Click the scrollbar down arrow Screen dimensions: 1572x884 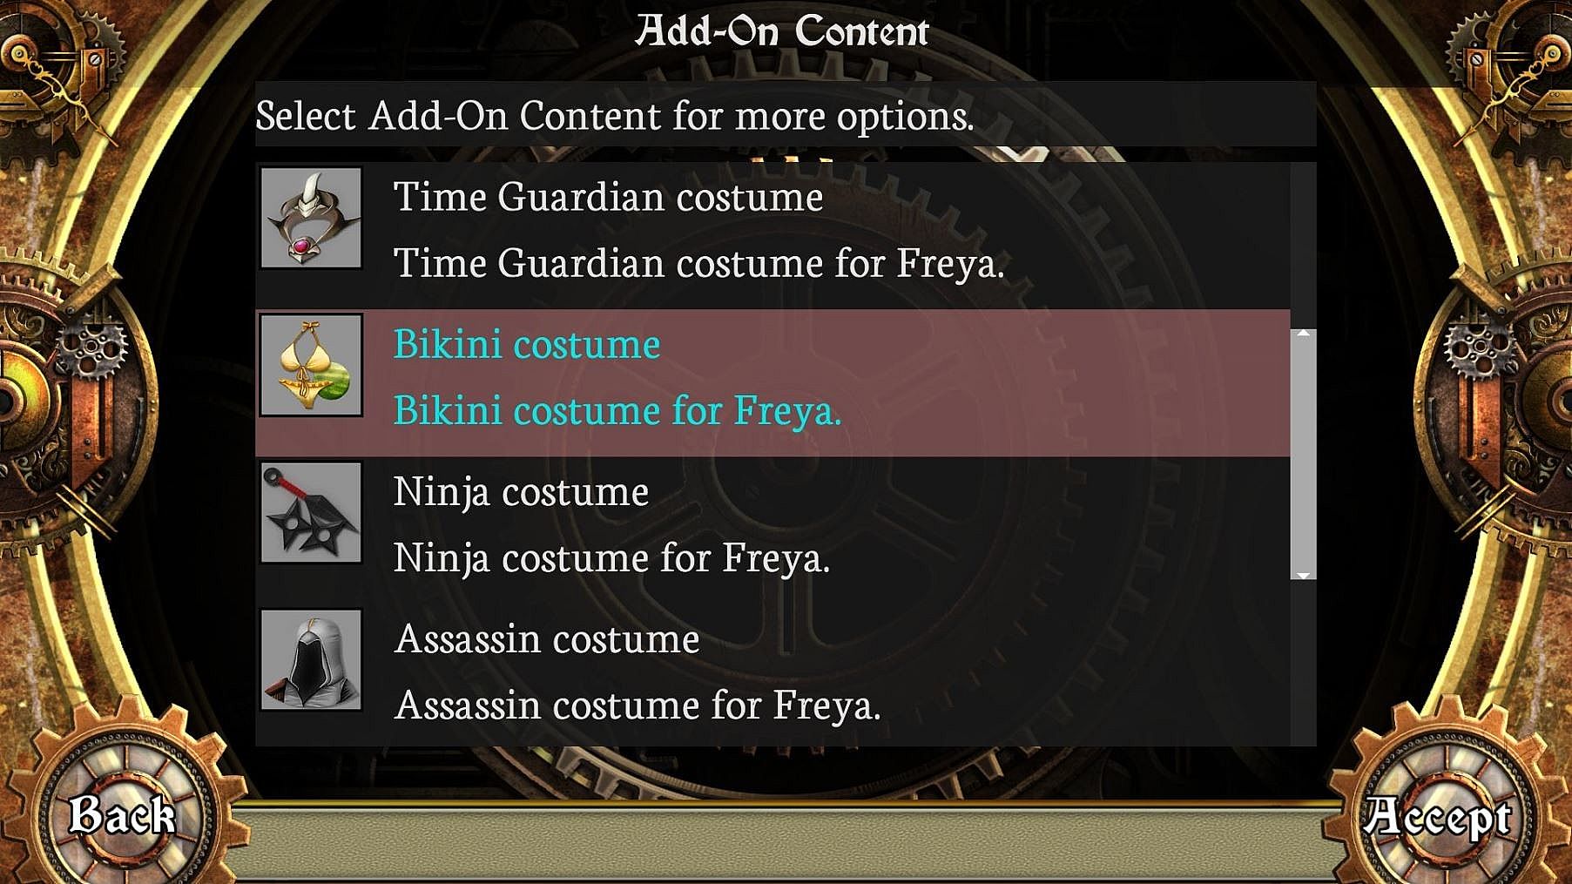[x=1303, y=575]
